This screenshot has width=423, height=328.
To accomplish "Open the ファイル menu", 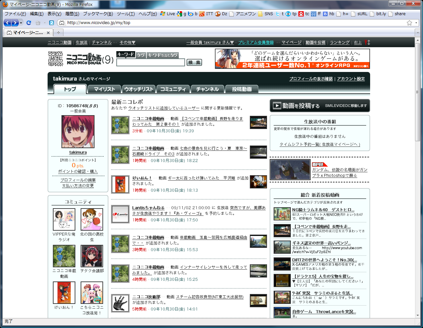I will tap(15, 14).
